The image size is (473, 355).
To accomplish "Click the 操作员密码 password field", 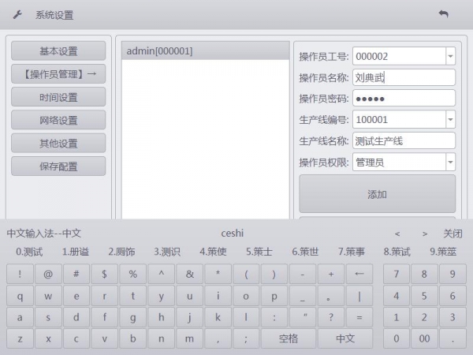I will [404, 99].
